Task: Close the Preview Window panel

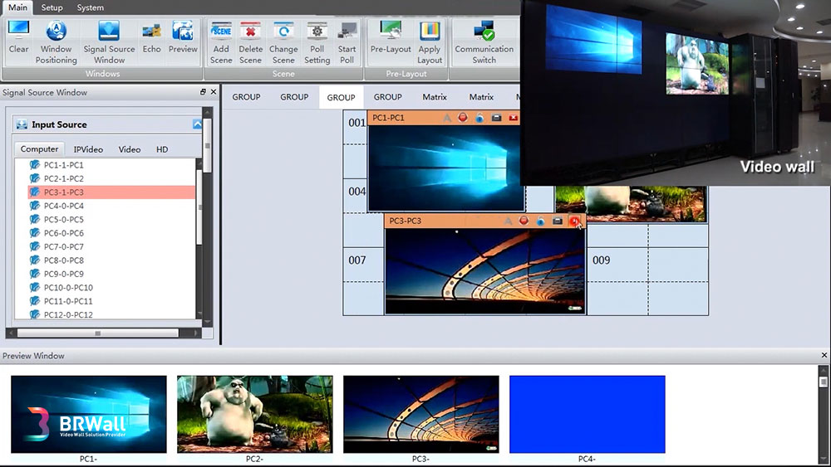Action: pyautogui.click(x=824, y=355)
